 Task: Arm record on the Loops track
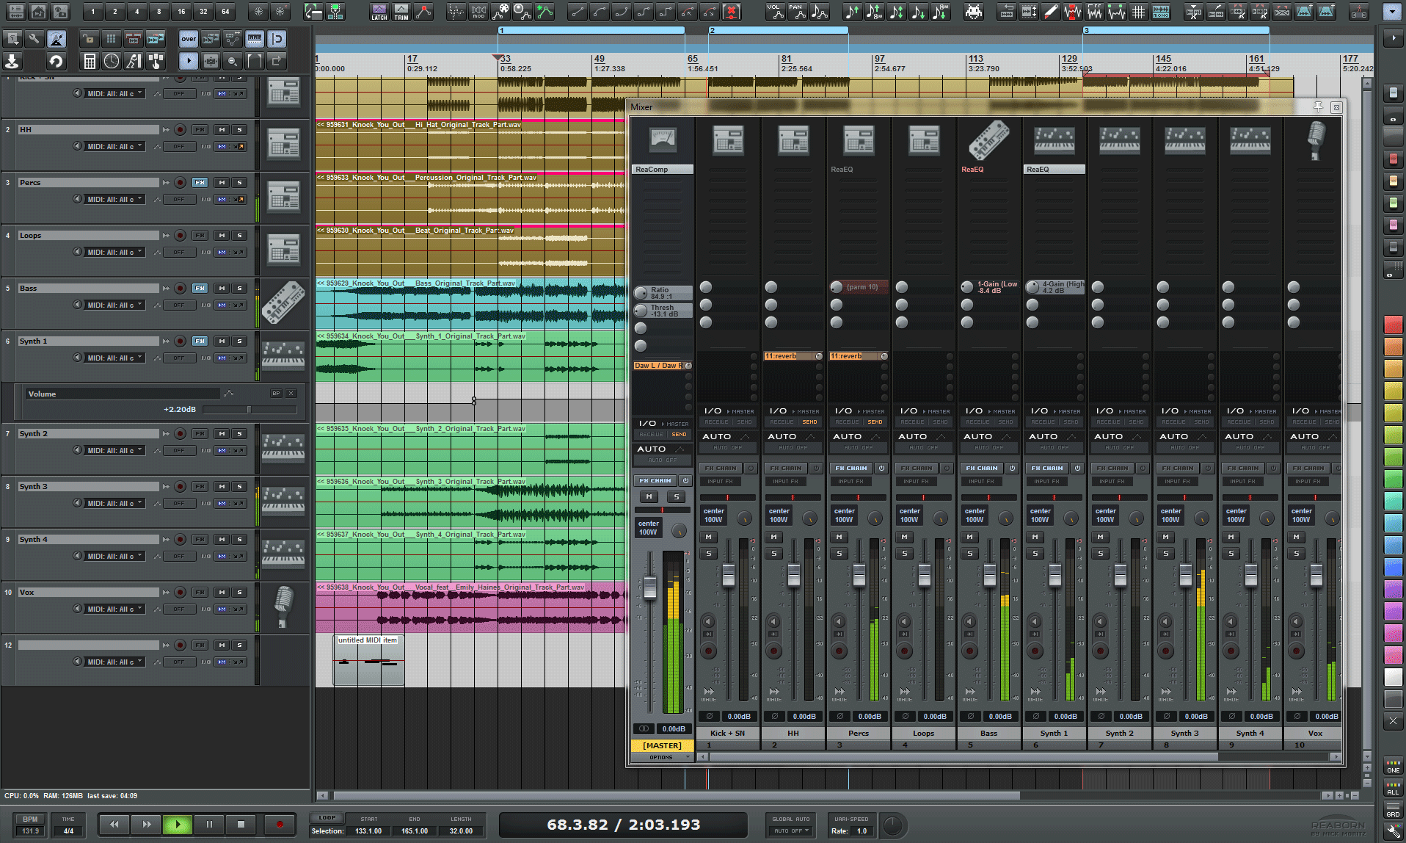coord(180,235)
